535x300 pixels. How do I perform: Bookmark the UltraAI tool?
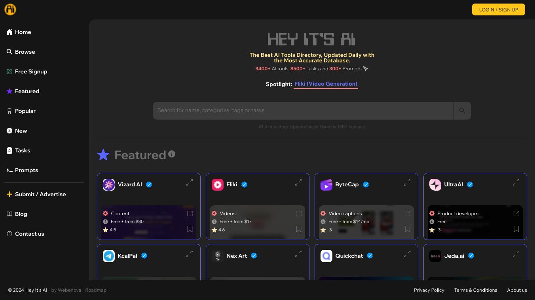tap(516, 229)
